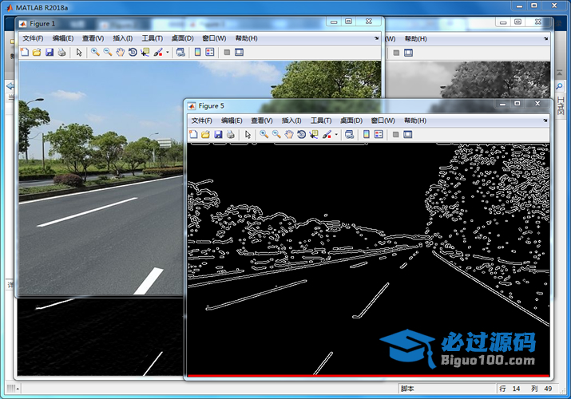Click 插入(I) in Figure 1 menu bar

[x=122, y=38]
